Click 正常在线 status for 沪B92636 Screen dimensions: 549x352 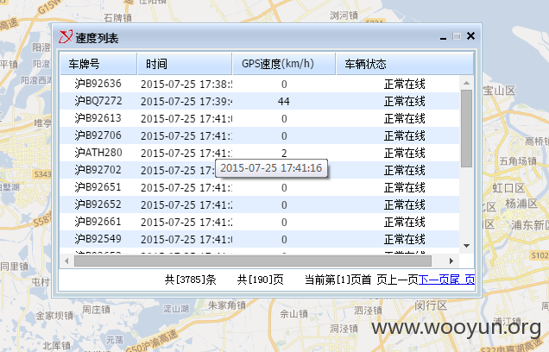pyautogui.click(x=405, y=84)
